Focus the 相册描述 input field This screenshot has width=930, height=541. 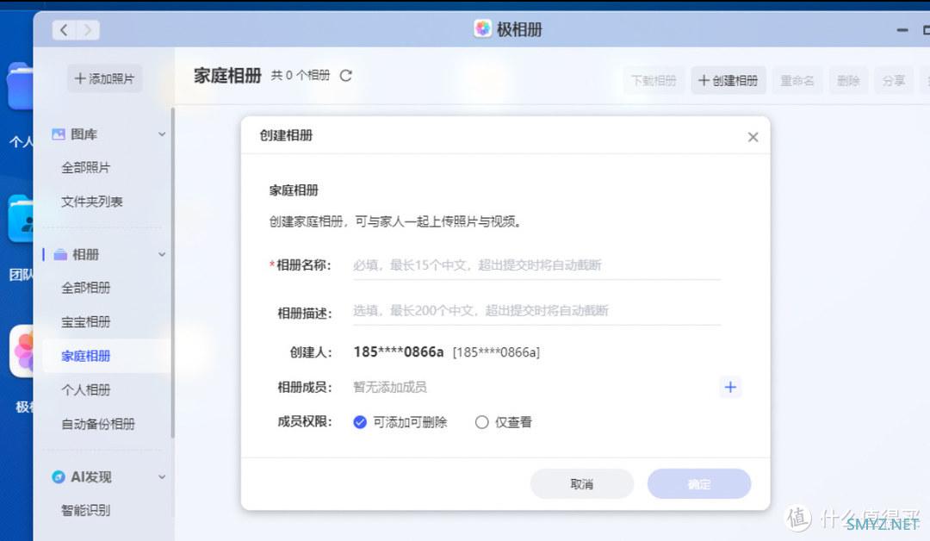pos(536,311)
